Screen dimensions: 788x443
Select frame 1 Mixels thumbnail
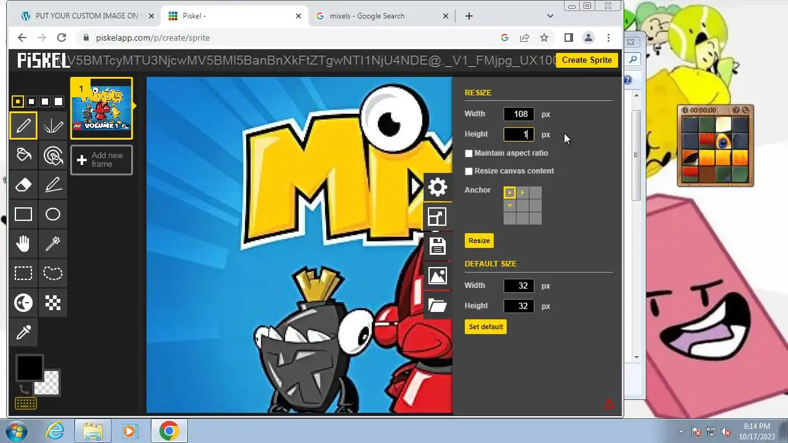[x=102, y=108]
